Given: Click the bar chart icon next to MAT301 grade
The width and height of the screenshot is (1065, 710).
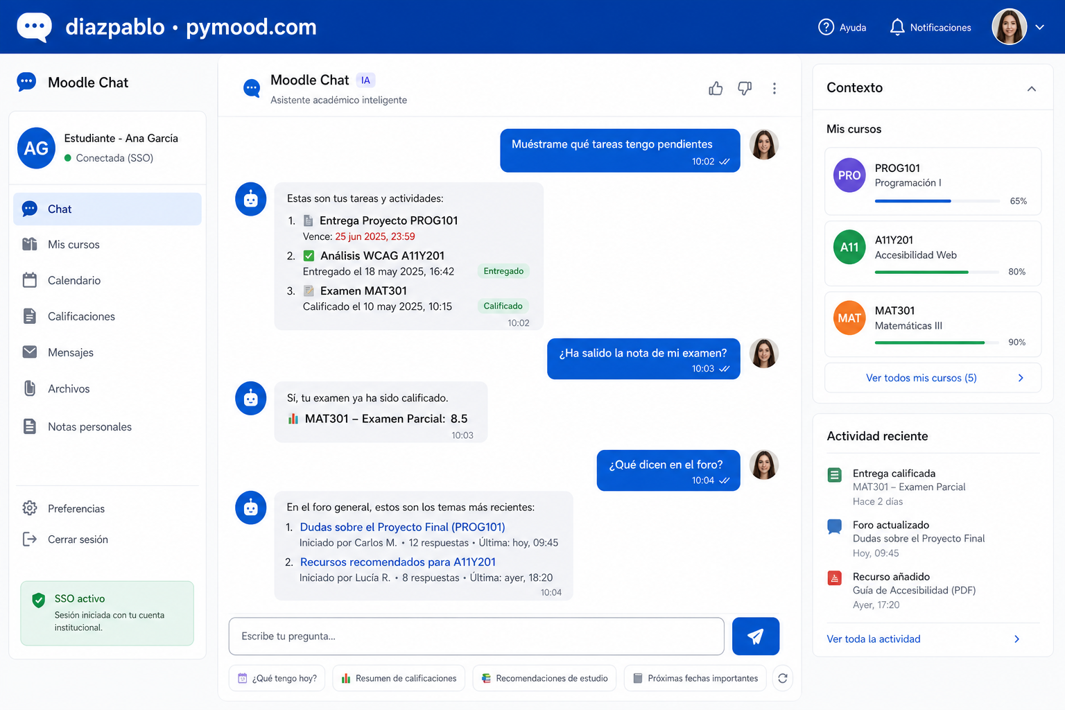Looking at the screenshot, I should pyautogui.click(x=293, y=419).
